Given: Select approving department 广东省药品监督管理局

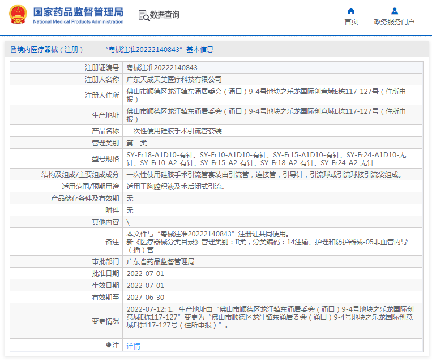Looking at the screenshot, I should pos(160,261).
